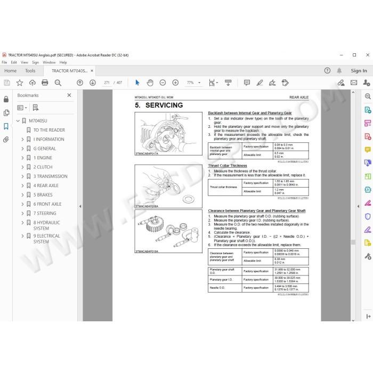
Task: Close the TRACTOR M7040S document tab
Action: (x=92, y=71)
